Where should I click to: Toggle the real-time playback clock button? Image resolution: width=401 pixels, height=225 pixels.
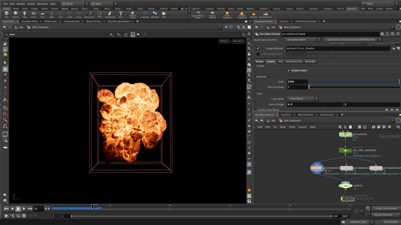point(24,216)
